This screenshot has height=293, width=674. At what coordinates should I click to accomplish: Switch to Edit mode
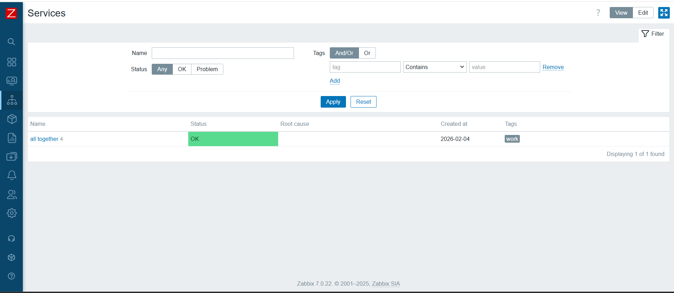[x=643, y=13]
